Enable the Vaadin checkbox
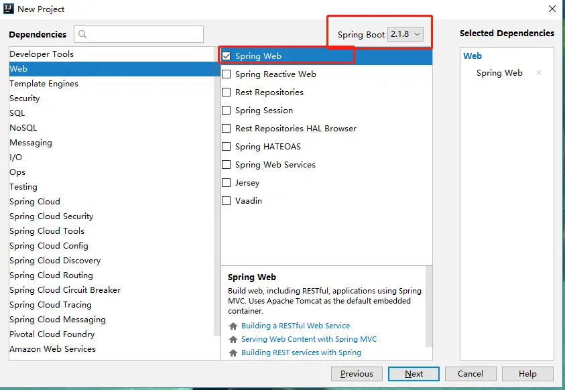This screenshot has width=565, height=390. [227, 200]
